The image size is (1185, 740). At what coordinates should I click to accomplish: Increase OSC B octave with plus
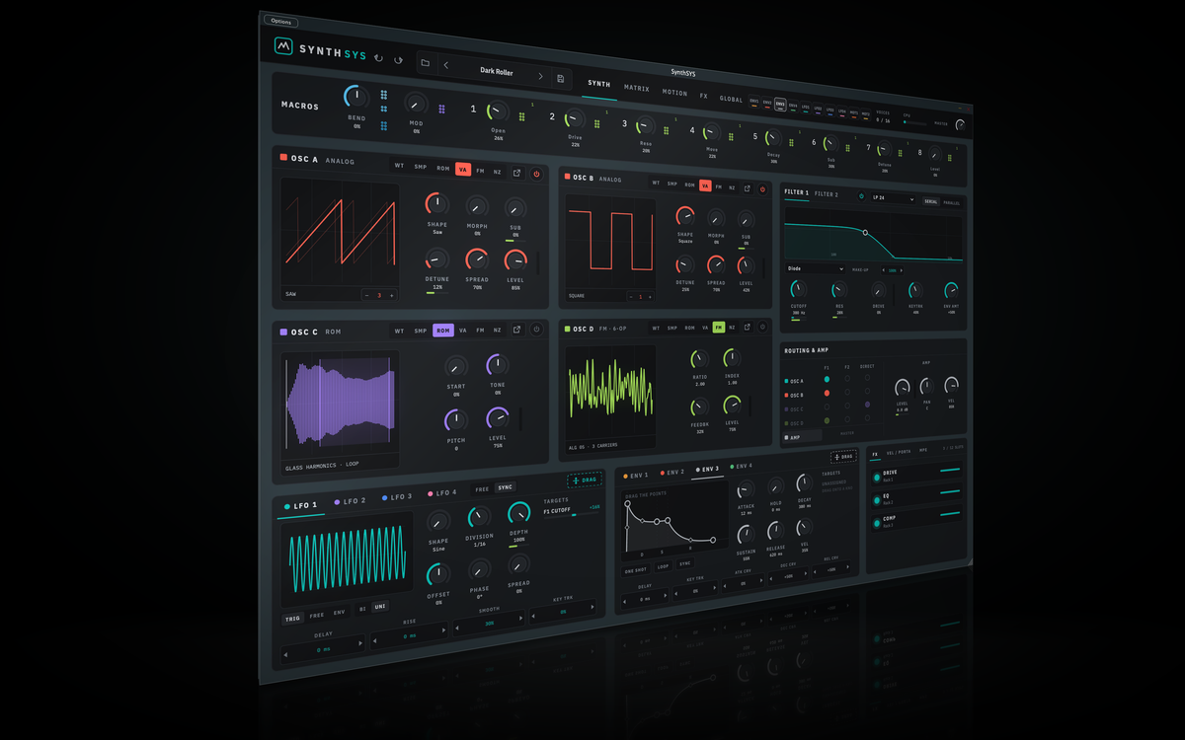(650, 296)
